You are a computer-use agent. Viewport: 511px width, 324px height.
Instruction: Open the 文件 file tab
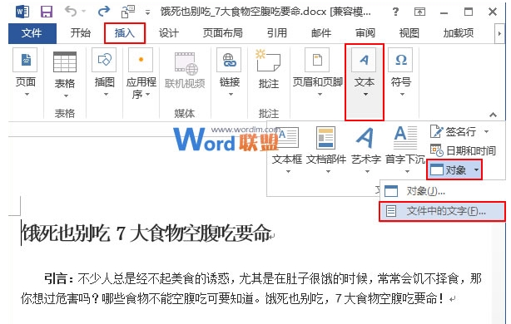pyautogui.click(x=32, y=33)
